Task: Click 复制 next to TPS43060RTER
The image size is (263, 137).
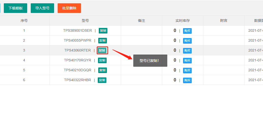Action: coord(102,50)
